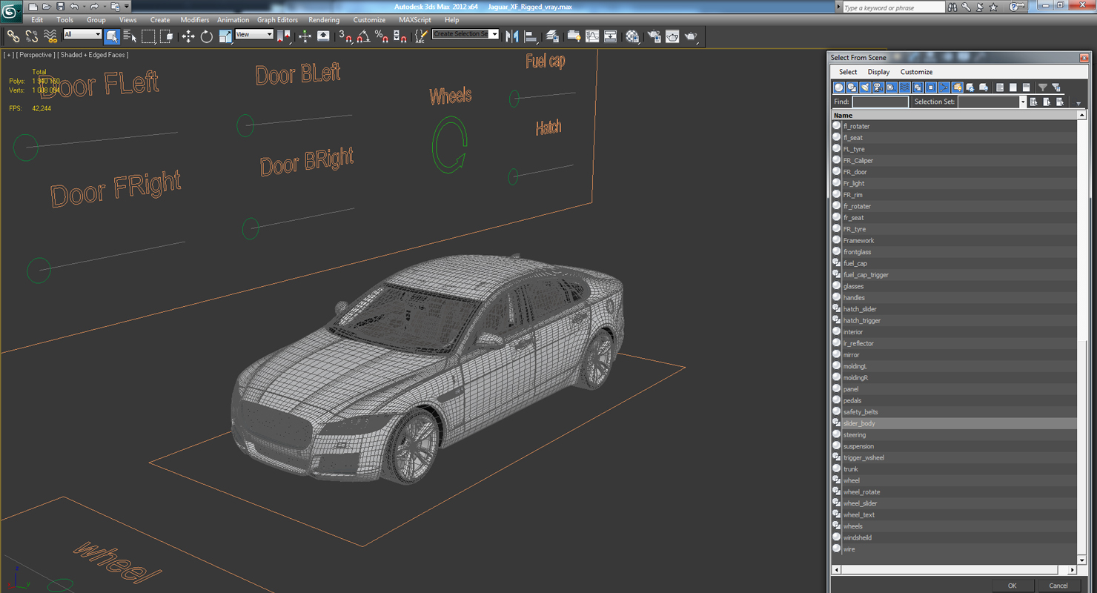Activate the Unlink Selection tool
The width and height of the screenshot is (1097, 593).
[32, 36]
